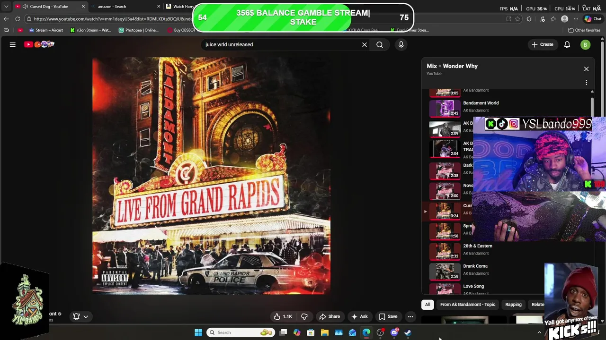Like the video showing 1.1K likes
The image size is (606, 340).
(283, 316)
